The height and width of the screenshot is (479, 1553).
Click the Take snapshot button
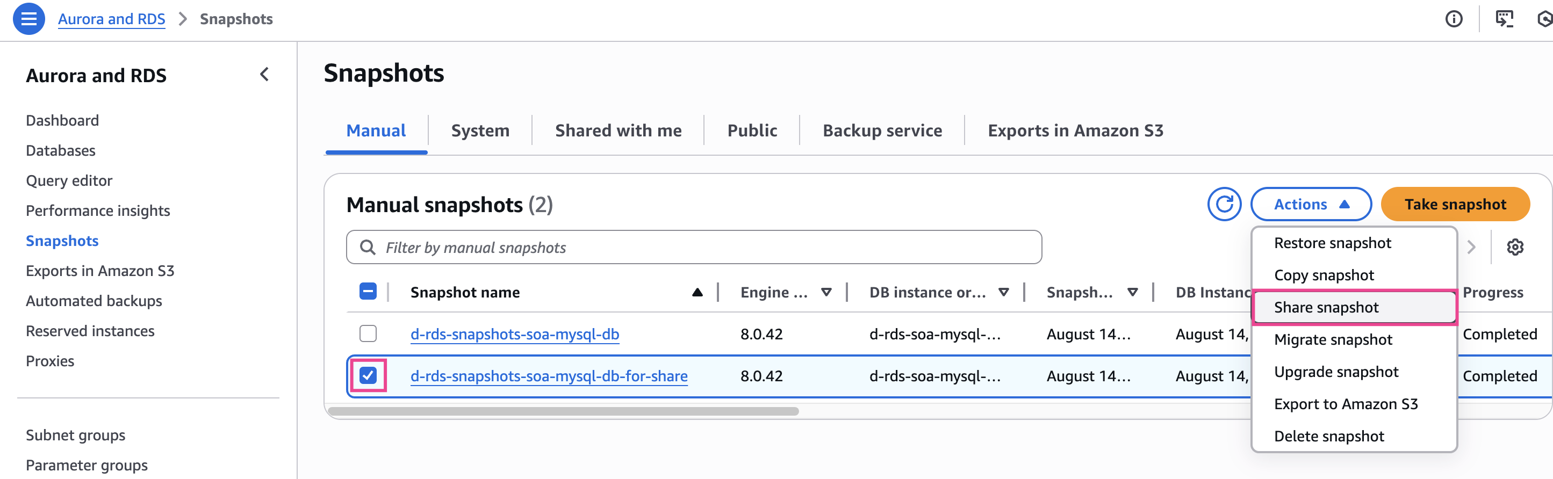(x=1455, y=204)
